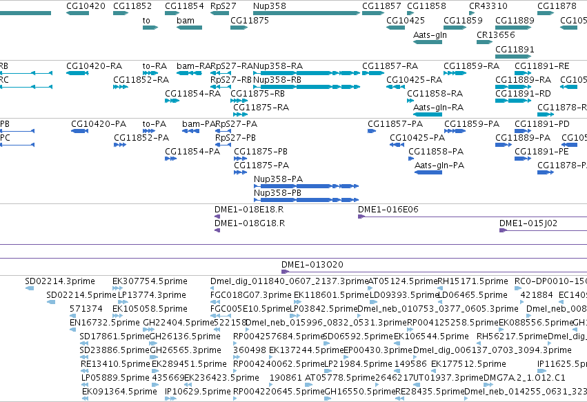Select the CG11859 gene label

463,20
